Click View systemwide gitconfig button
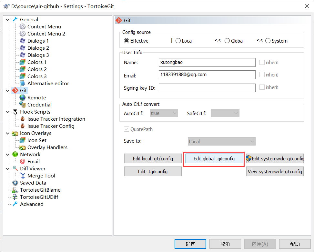The height and width of the screenshot is (252, 314). pos(275,172)
